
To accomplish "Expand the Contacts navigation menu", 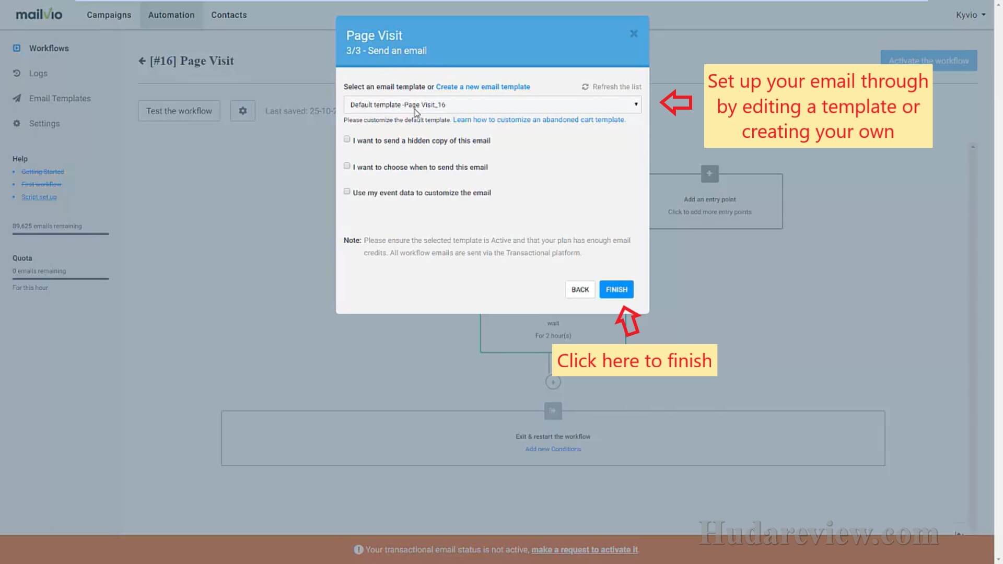I will 229,15.
